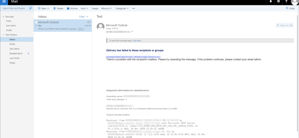
Task: Expand the recipient details chevron
Action: (x=132, y=32)
